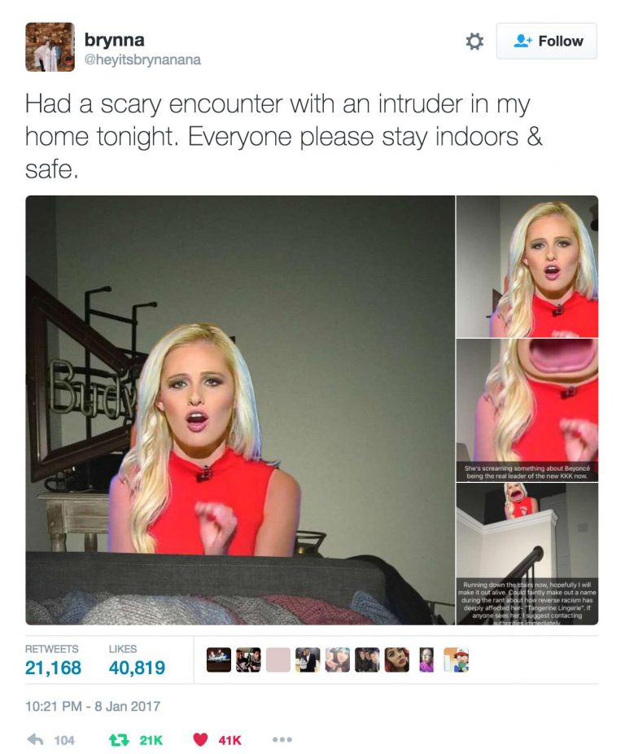Click the Follow button
625x754 pixels.
(x=547, y=42)
